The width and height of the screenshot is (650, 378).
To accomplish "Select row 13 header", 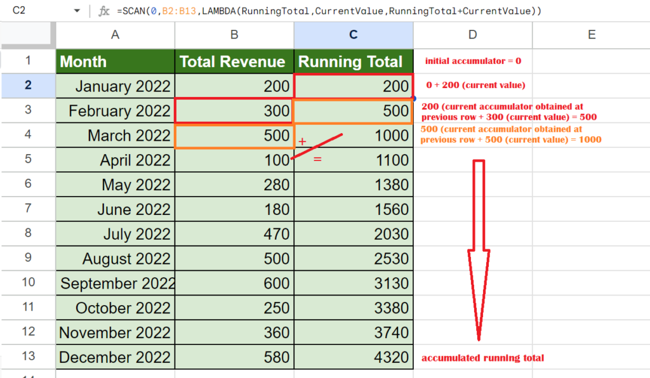I will [27, 357].
